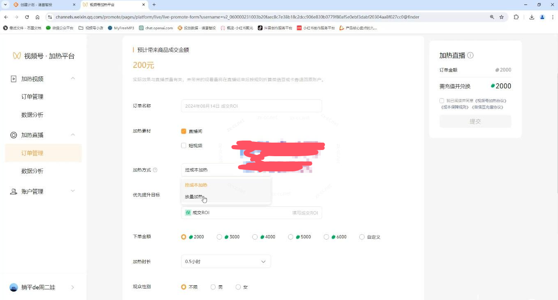Open site information icon in address bar
The width and height of the screenshot is (558, 300).
click(50, 17)
